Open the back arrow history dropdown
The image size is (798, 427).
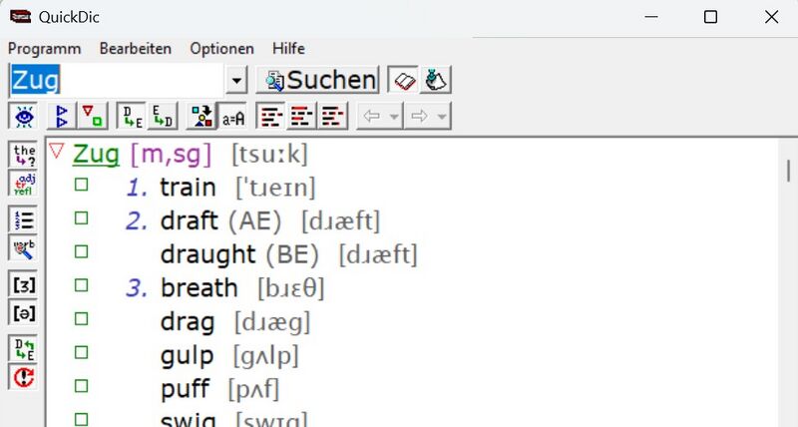coord(394,117)
